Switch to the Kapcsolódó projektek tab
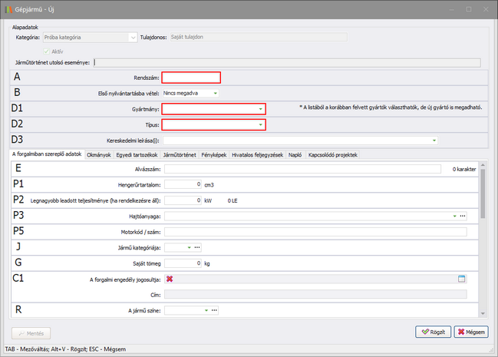The height and width of the screenshot is (357, 498). point(332,154)
